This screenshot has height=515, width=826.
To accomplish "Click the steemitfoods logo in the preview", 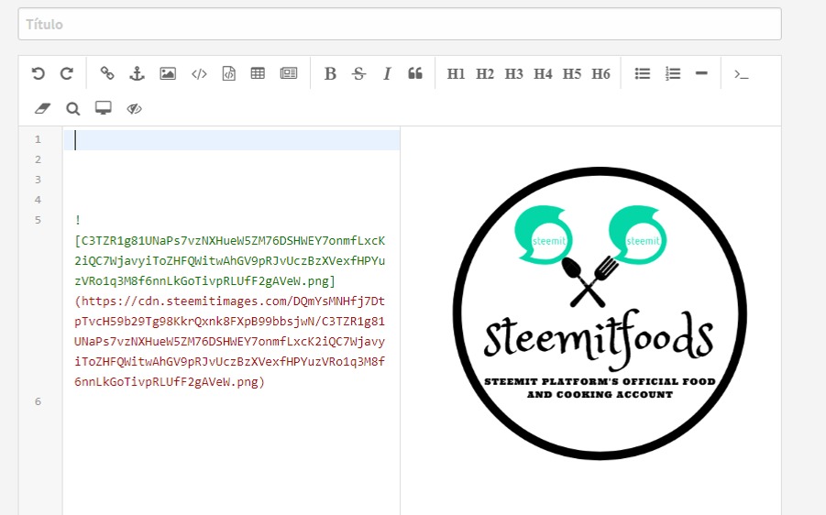I will [x=600, y=313].
